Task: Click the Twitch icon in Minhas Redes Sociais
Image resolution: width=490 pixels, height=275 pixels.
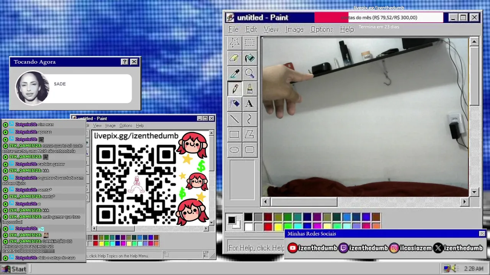Action: (344, 248)
